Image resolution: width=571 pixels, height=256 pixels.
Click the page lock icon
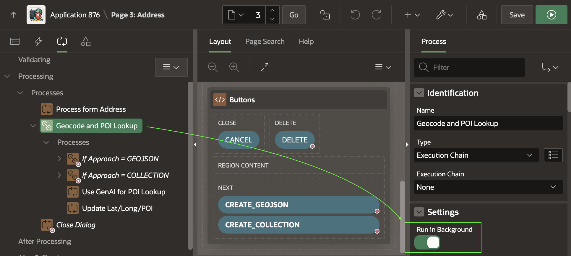coord(325,15)
